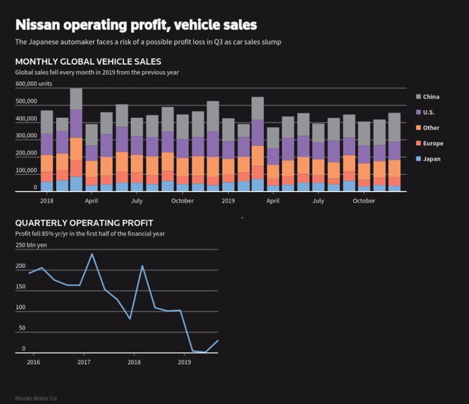Image resolution: width=469 pixels, height=404 pixels.
Task: Select the Other legend label
Action: pos(431,128)
